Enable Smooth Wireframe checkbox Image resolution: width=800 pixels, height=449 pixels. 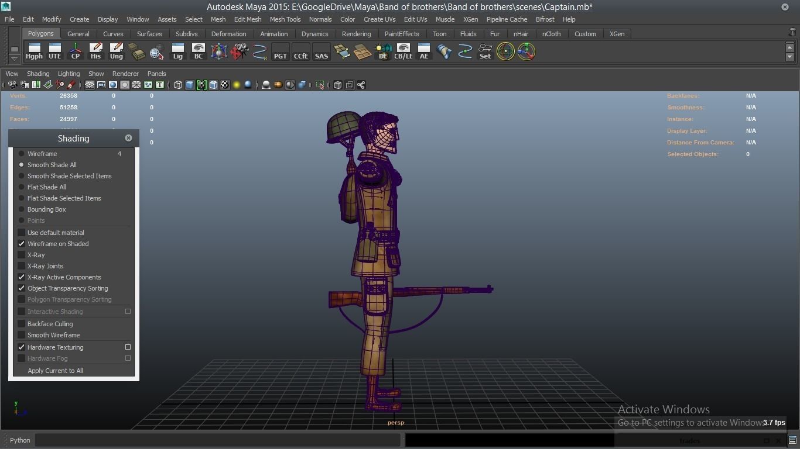coord(22,335)
